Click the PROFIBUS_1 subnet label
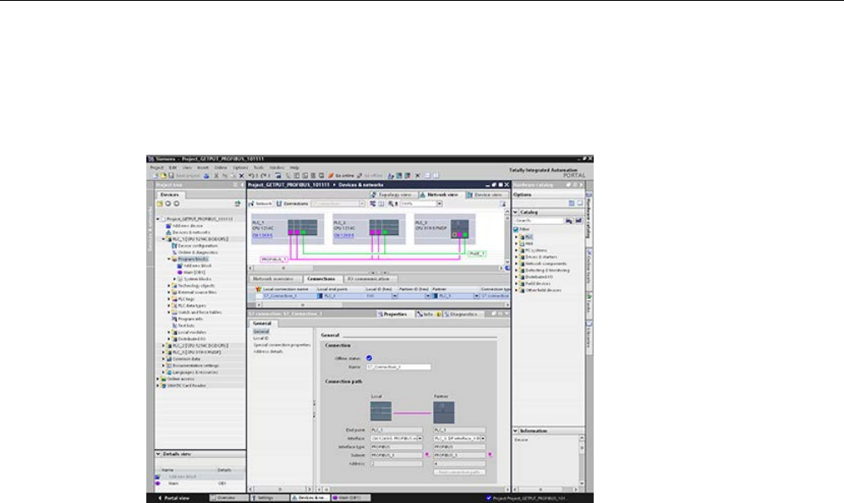This screenshot has width=844, height=503. (274, 260)
